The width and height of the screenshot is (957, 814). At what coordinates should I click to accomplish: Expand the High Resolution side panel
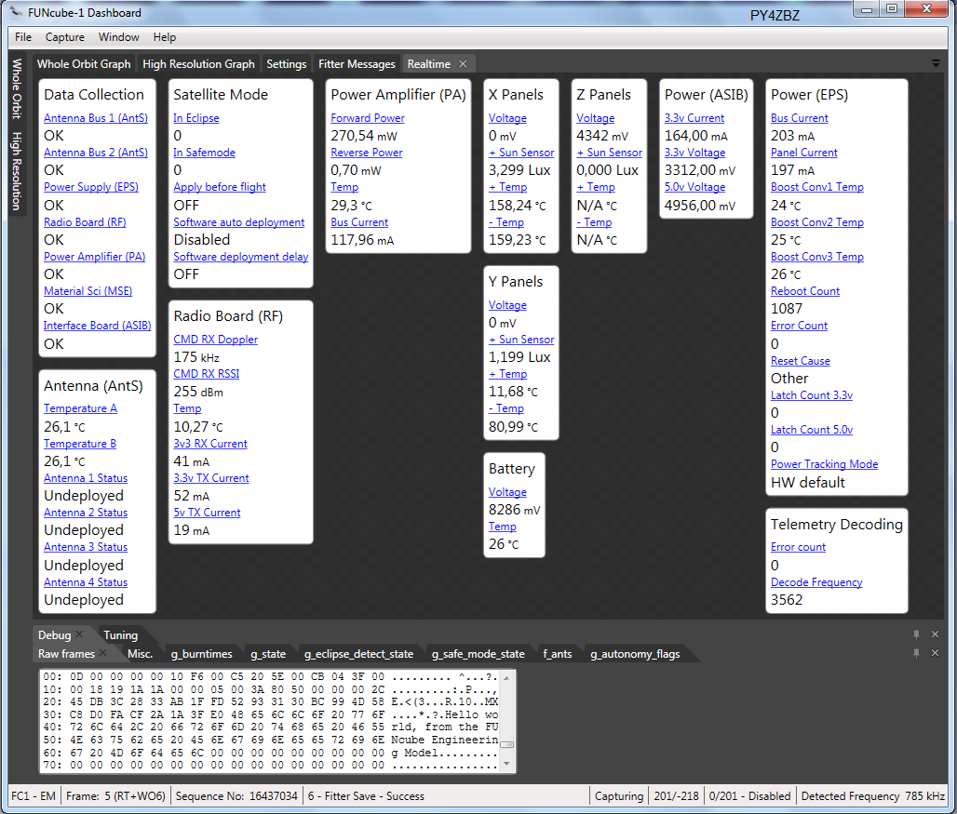17,171
